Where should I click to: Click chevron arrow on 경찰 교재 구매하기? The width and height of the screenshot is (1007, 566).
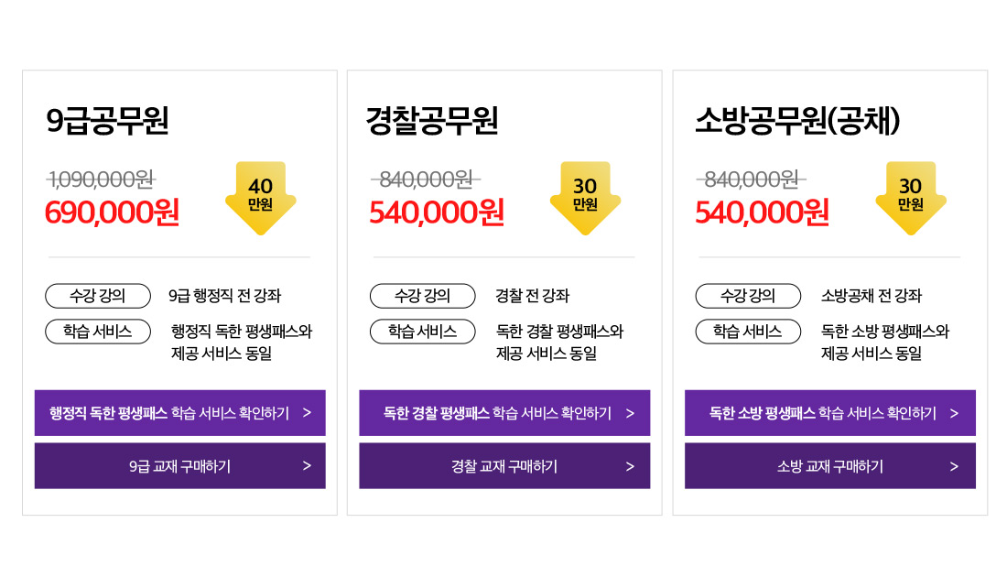point(630,466)
